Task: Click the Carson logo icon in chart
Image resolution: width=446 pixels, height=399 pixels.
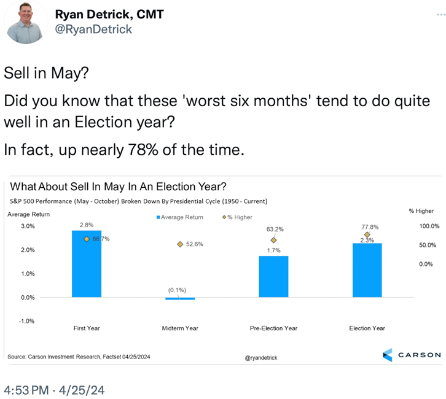Action: click(x=388, y=355)
